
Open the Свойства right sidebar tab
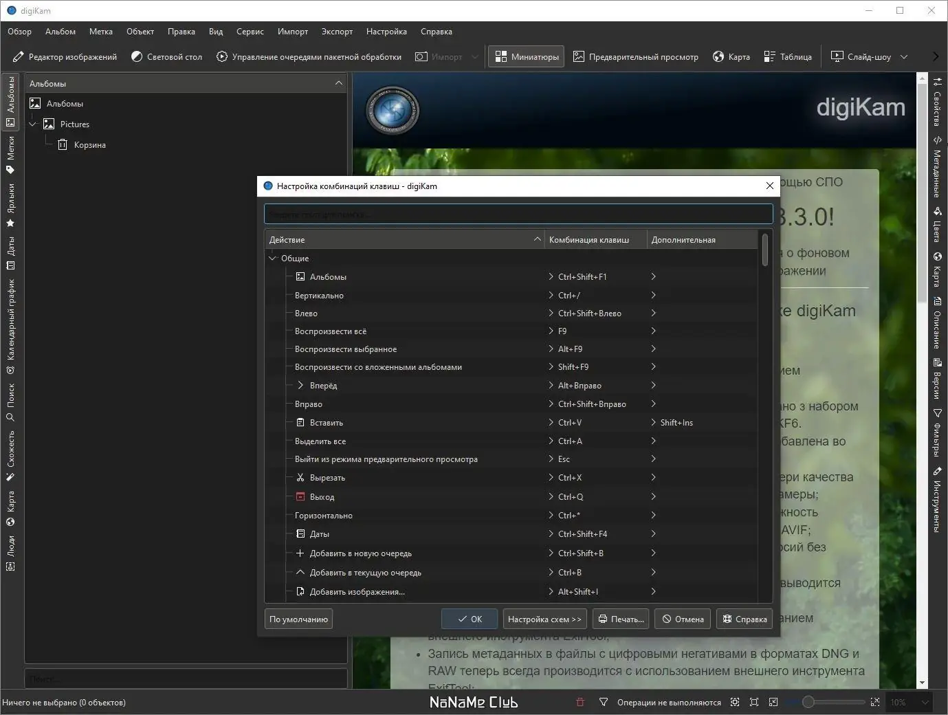937,102
